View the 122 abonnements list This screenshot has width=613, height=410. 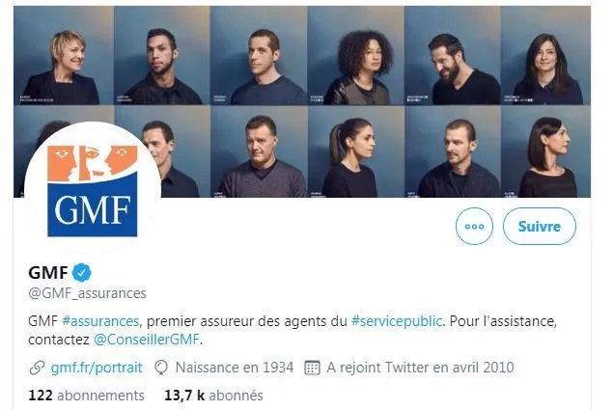tap(86, 396)
